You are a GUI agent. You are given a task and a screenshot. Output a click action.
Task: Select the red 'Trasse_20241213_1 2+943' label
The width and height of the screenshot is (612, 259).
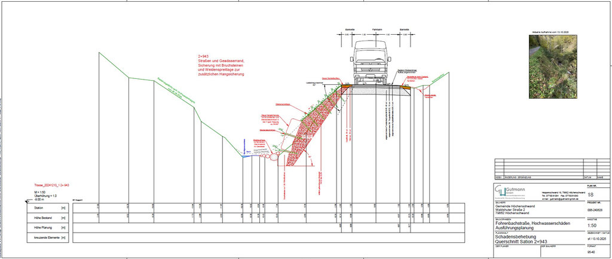(x=52, y=186)
